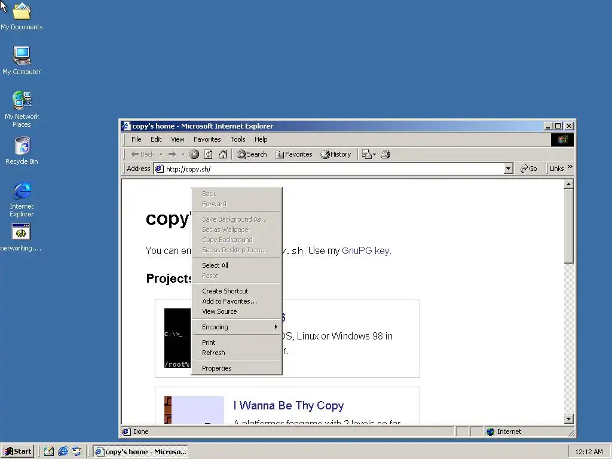Open the History pane from the toolbar
This screenshot has width=612, height=459.
tap(336, 154)
